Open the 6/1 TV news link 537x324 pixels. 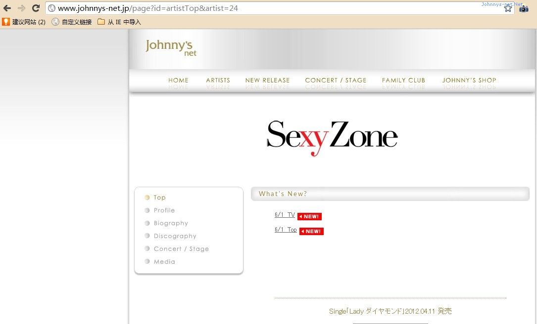(285, 215)
